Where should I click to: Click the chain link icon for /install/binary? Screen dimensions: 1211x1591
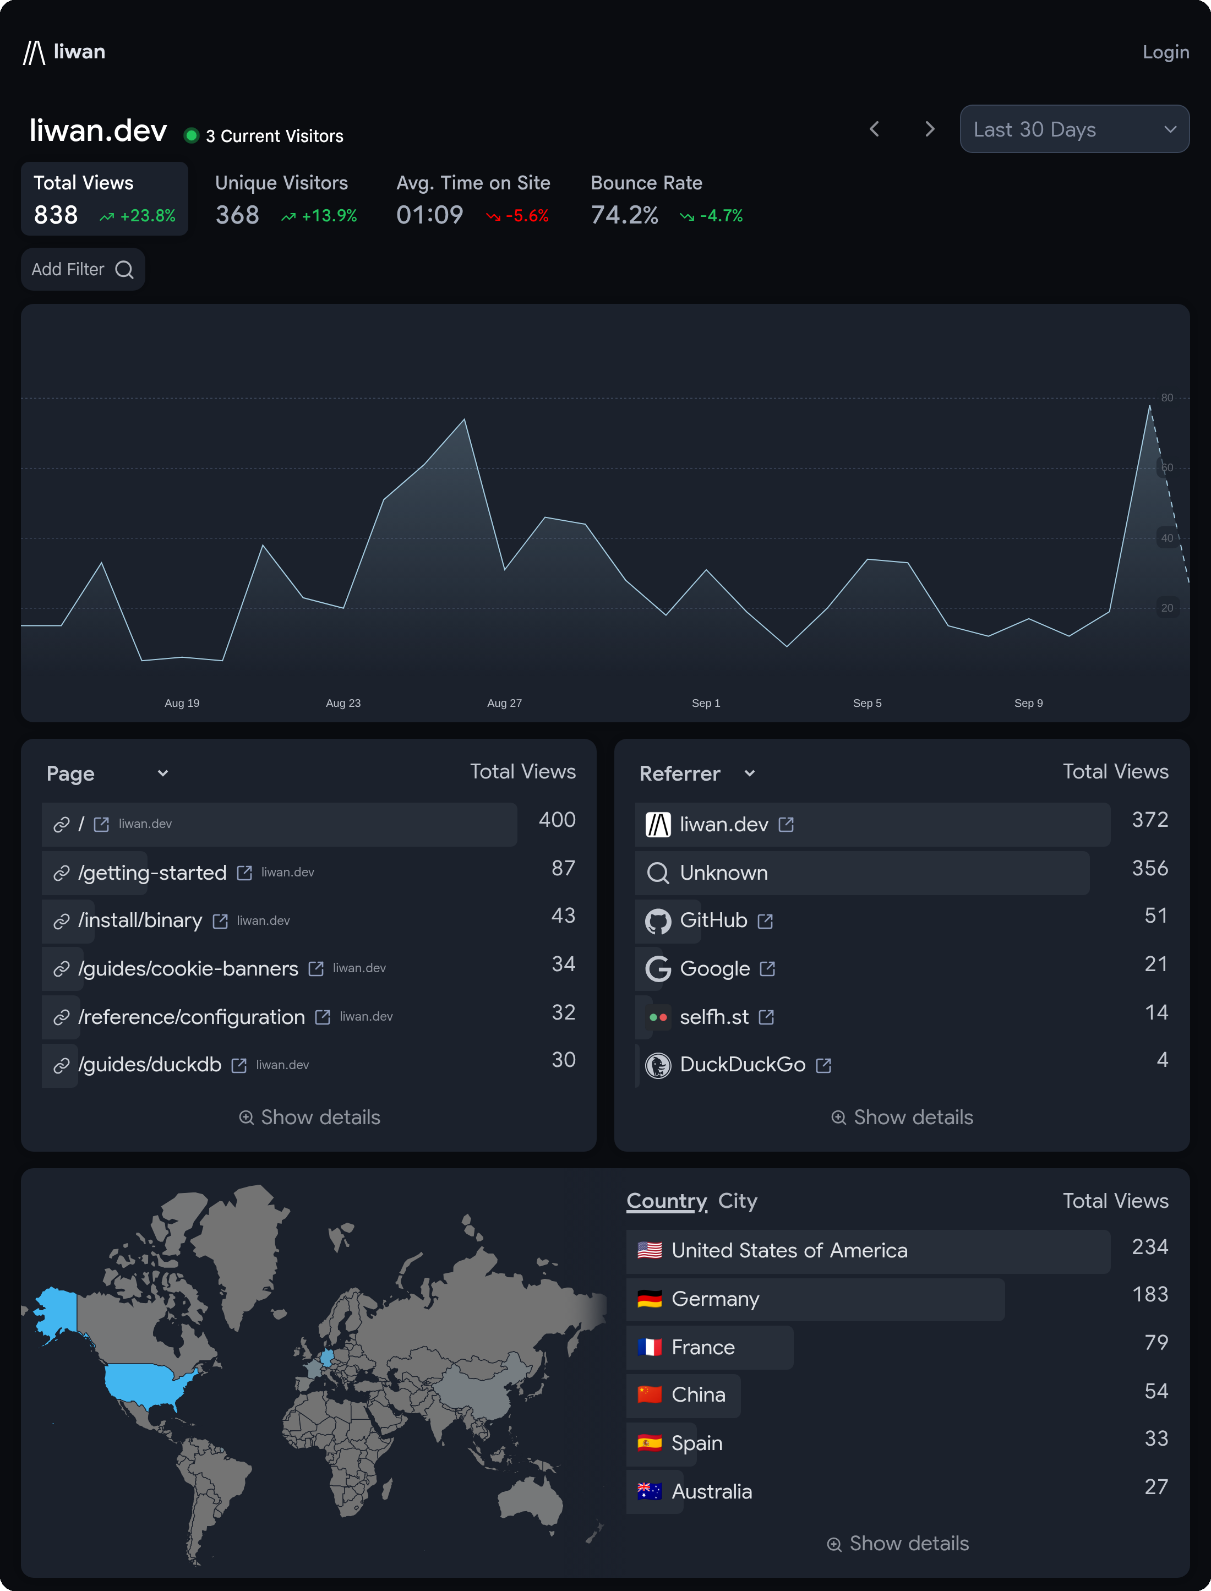coord(62,922)
